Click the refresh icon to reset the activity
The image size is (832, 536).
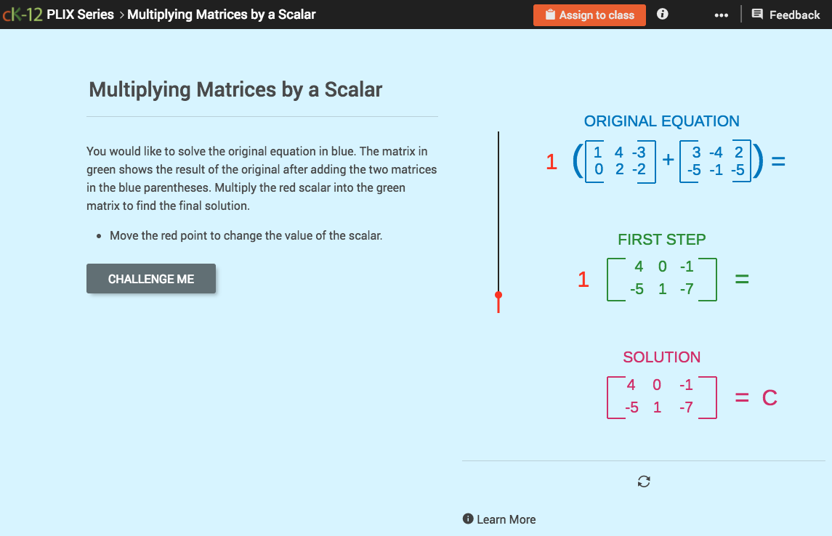coord(644,481)
